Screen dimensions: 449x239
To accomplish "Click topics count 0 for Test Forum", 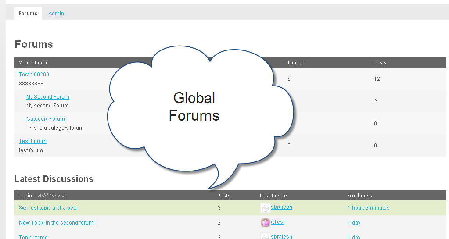I will click(x=289, y=146).
